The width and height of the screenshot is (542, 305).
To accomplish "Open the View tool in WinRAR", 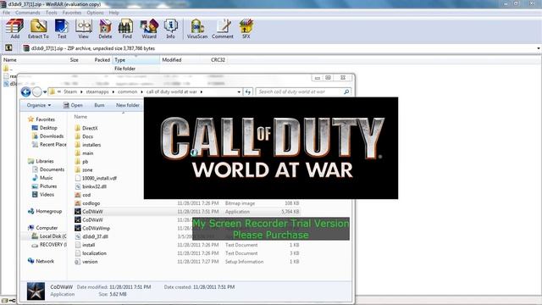I will click(x=83, y=29).
